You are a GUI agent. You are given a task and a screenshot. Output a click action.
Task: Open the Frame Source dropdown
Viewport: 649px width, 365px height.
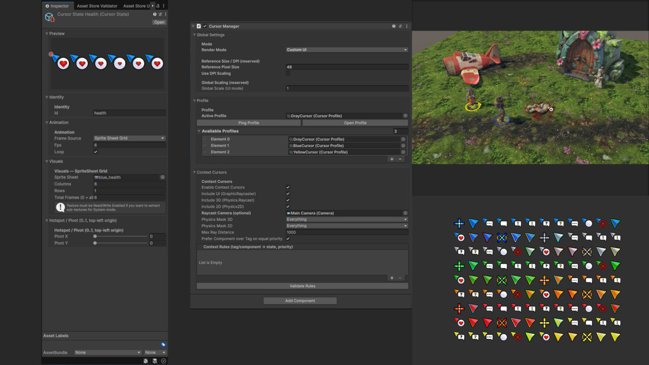click(x=129, y=138)
